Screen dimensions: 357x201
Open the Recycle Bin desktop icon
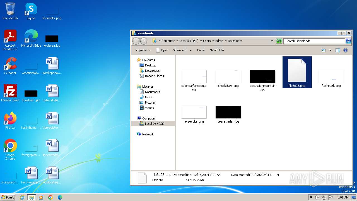(x=10, y=11)
